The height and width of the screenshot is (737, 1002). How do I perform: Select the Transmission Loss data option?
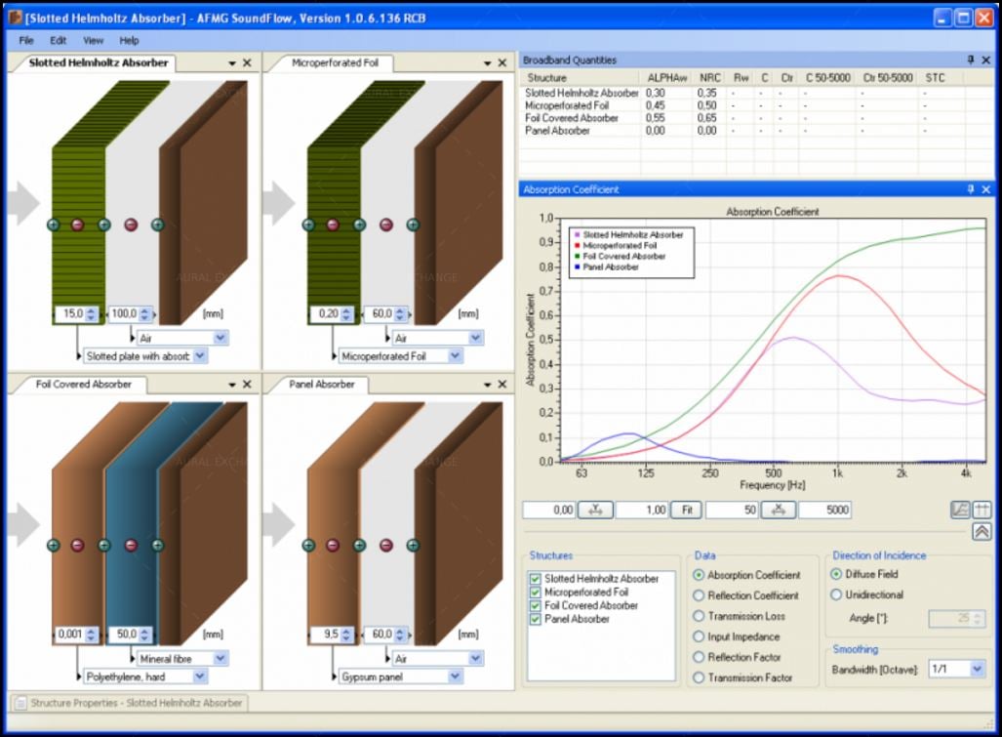699,616
